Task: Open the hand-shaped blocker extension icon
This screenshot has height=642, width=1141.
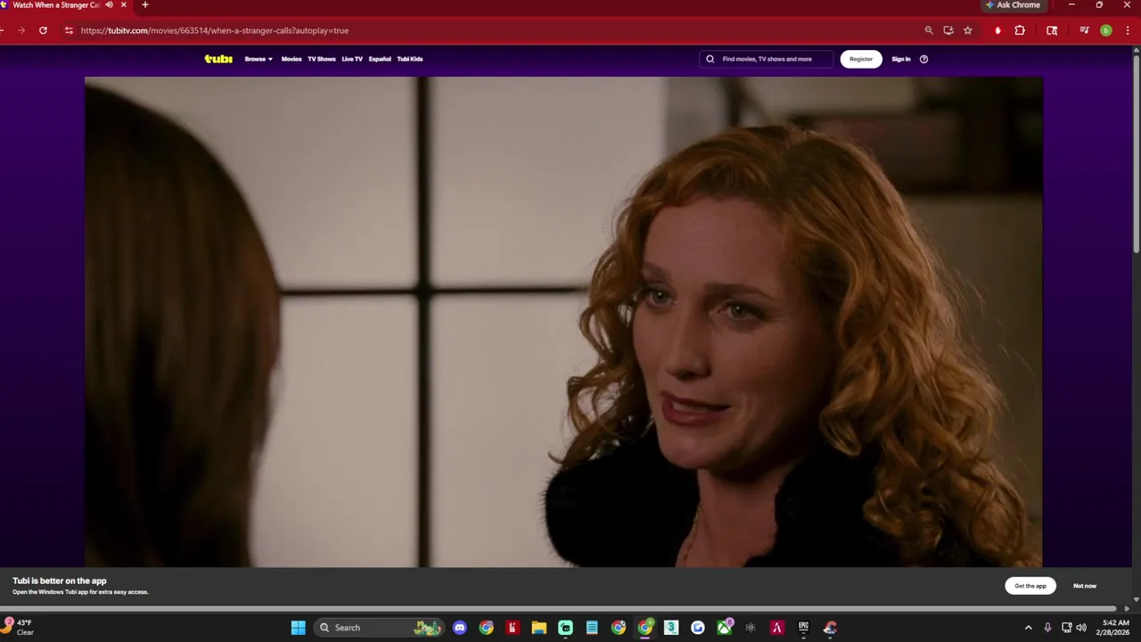Action: tap(997, 30)
